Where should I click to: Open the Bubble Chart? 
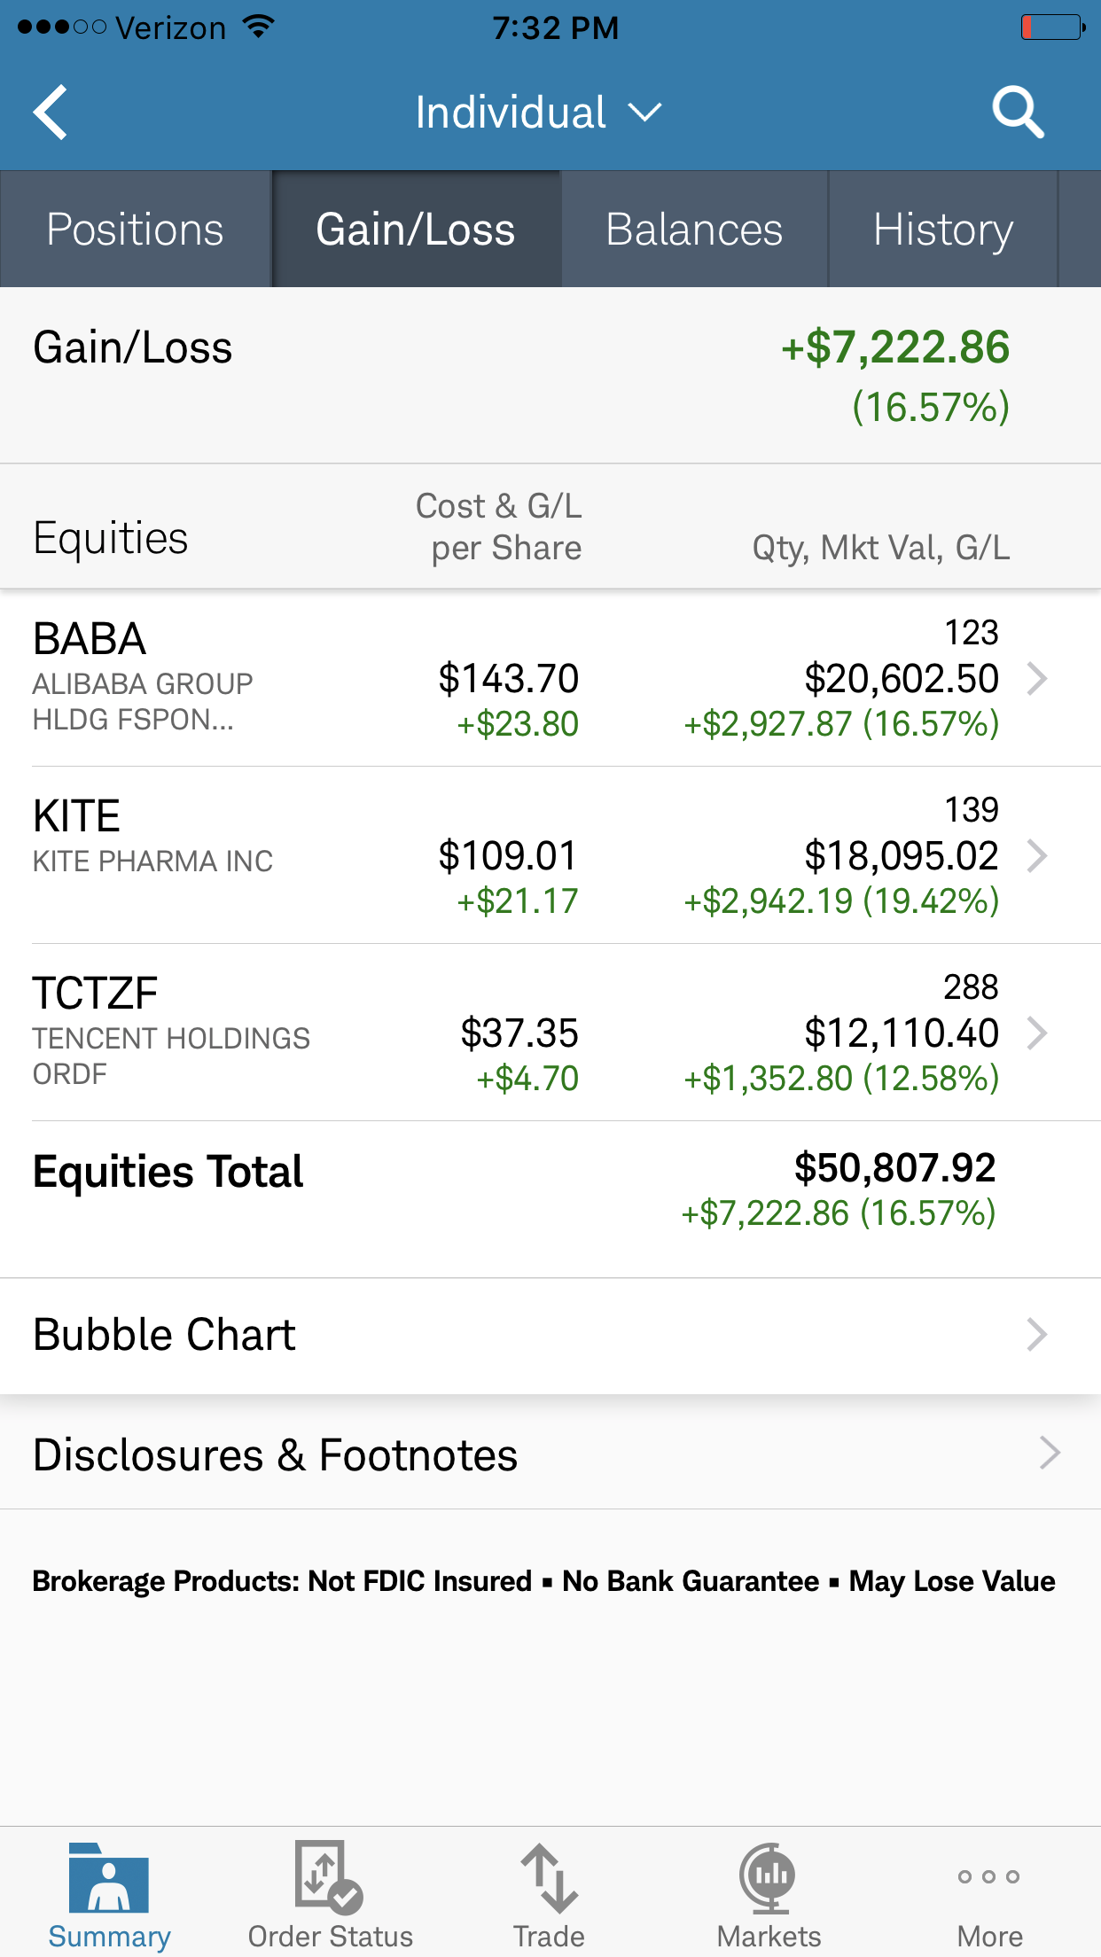point(550,1335)
